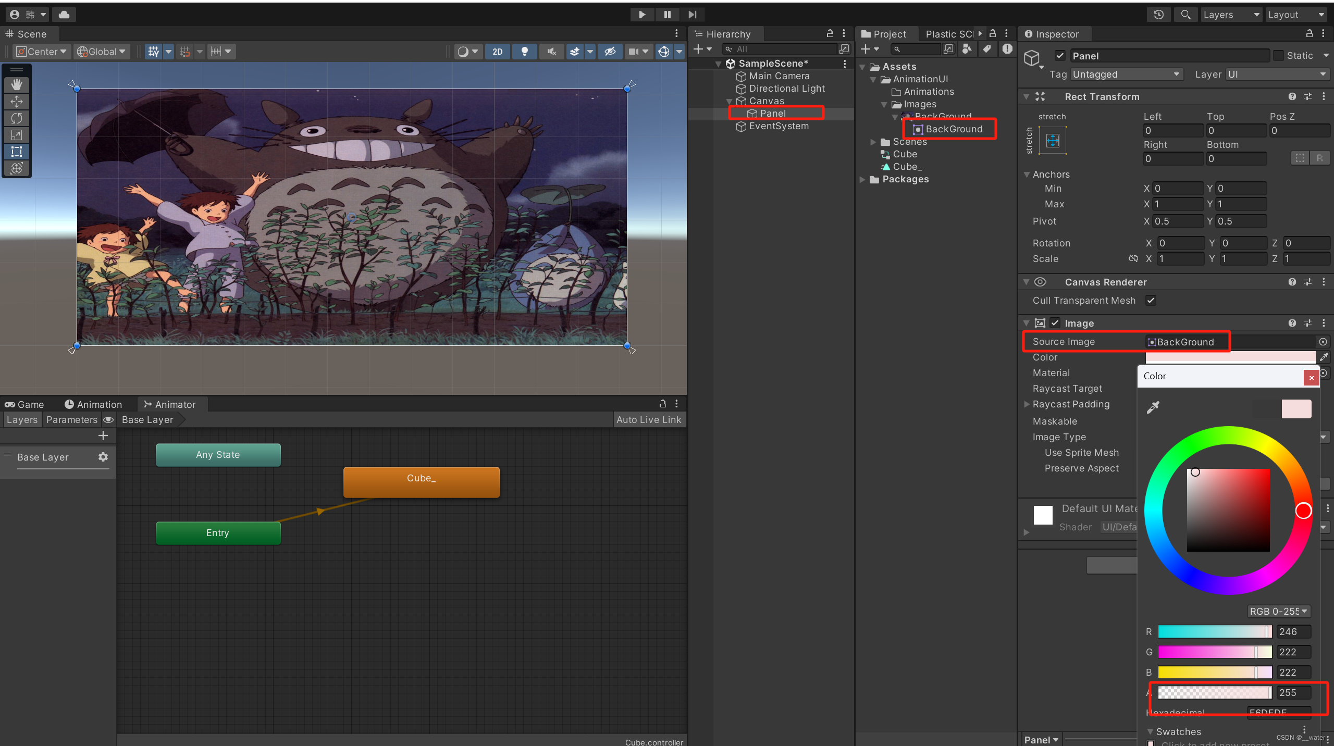The height and width of the screenshot is (746, 1334).
Task: Open the Global handle rotation dropdown
Action: click(101, 52)
